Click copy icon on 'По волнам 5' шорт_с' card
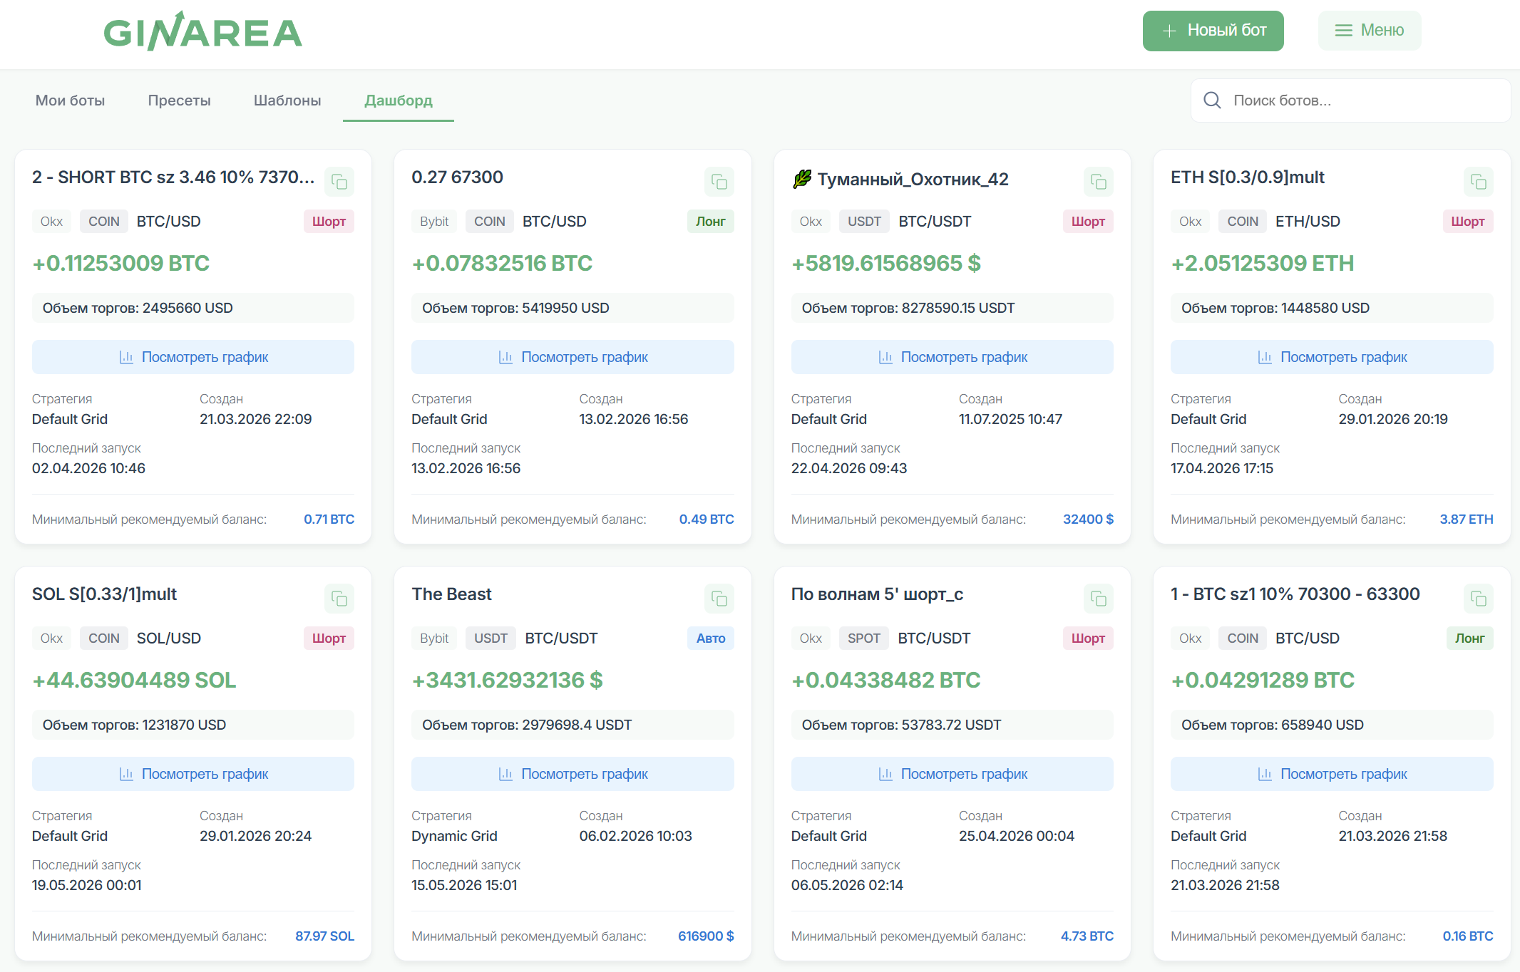Viewport: 1520px width, 972px height. pos(1099,599)
